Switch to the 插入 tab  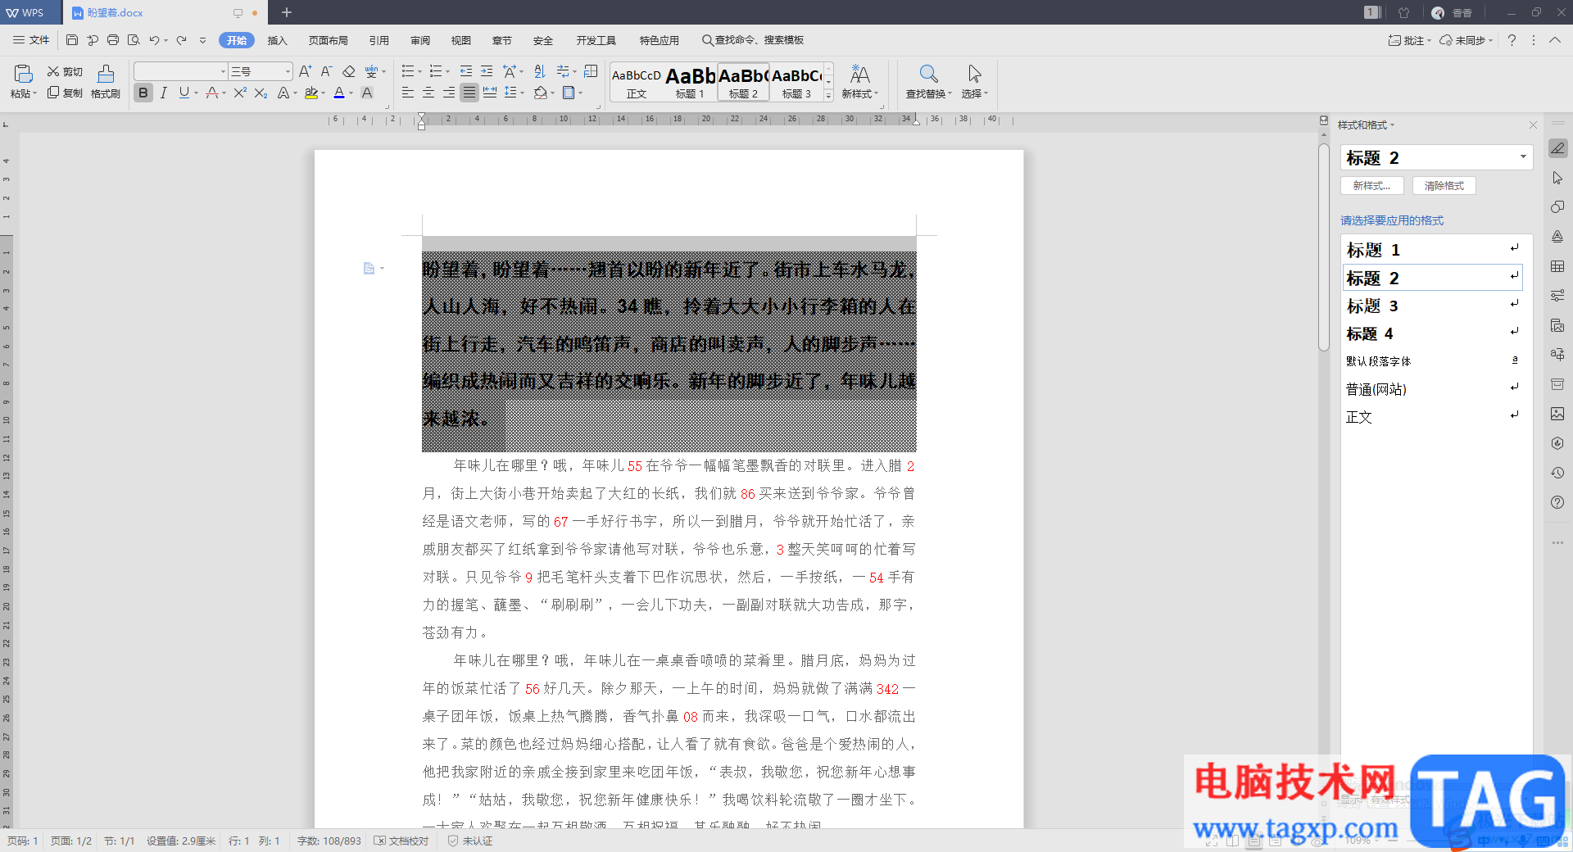[278, 40]
